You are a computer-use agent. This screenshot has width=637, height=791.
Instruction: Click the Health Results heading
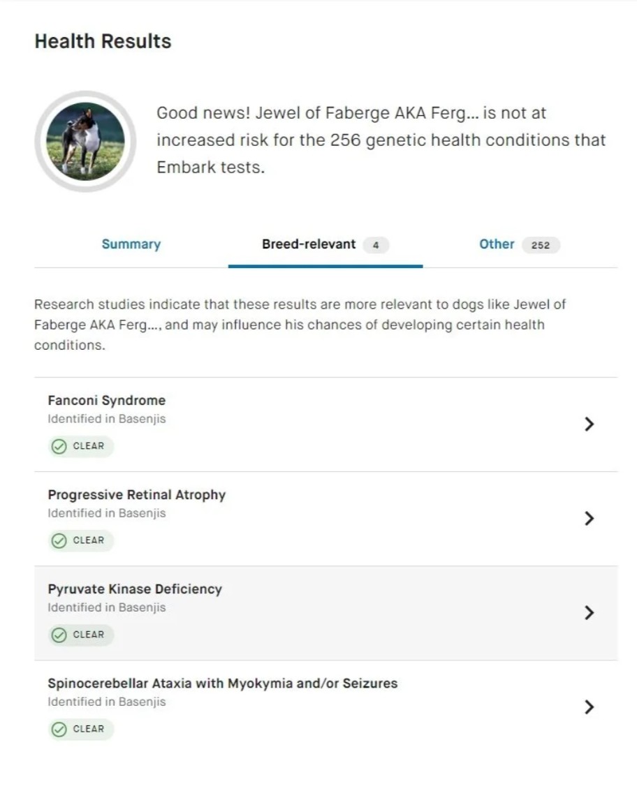tap(103, 41)
